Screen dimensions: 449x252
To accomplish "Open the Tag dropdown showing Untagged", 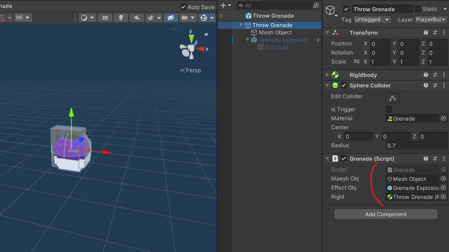I will tap(372, 20).
